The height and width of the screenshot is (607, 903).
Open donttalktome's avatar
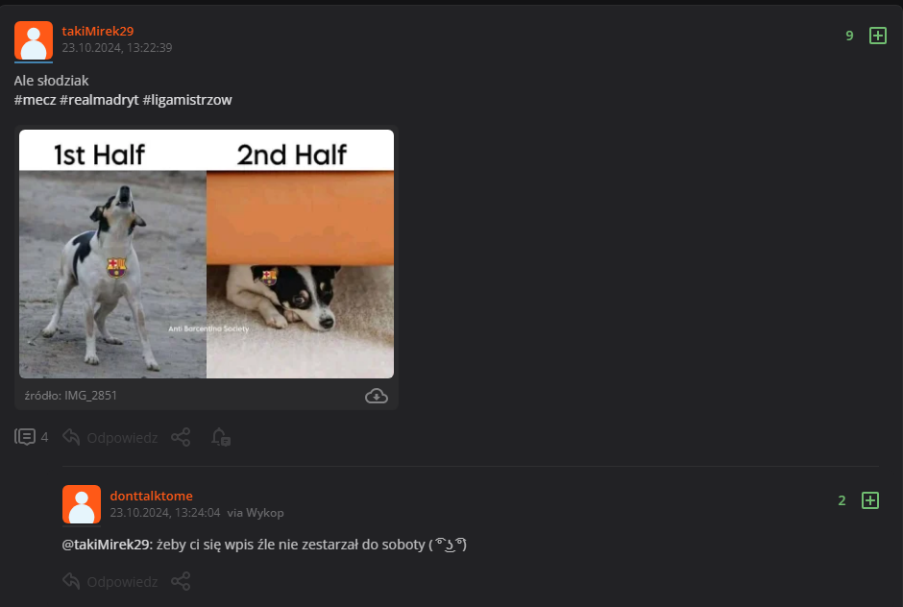(x=82, y=504)
